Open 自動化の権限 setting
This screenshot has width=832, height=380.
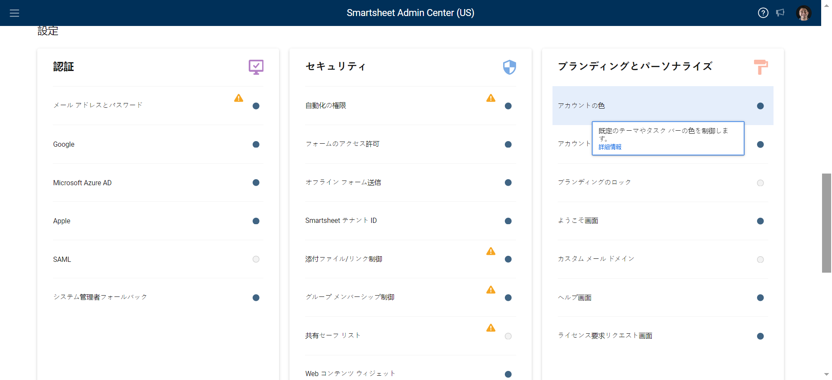pos(411,106)
